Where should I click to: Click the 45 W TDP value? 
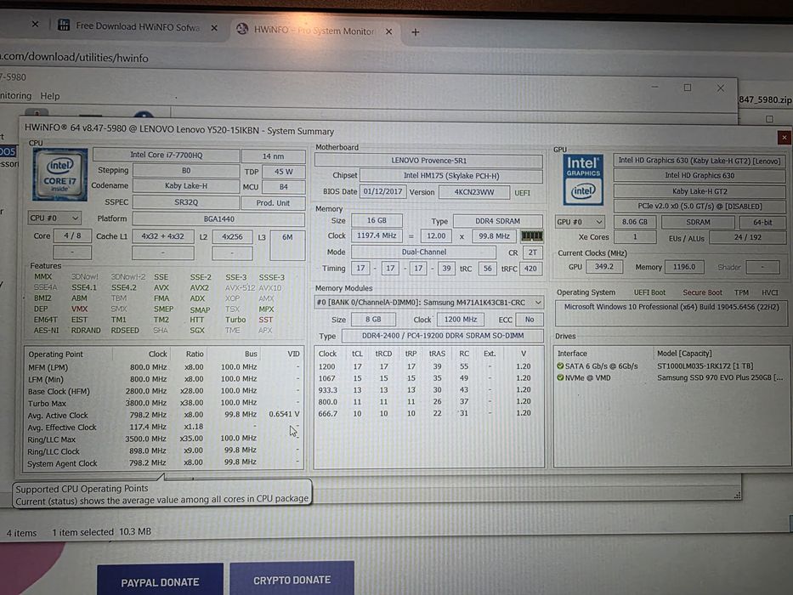pos(283,172)
